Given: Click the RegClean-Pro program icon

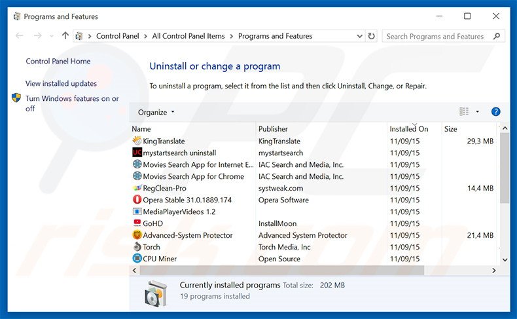Looking at the screenshot, I should coord(137,188).
